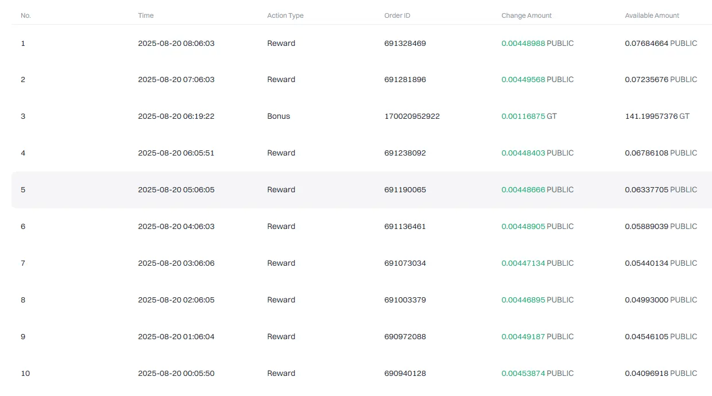Select order ID 691328469
The height and width of the screenshot is (396, 712).
405,43
